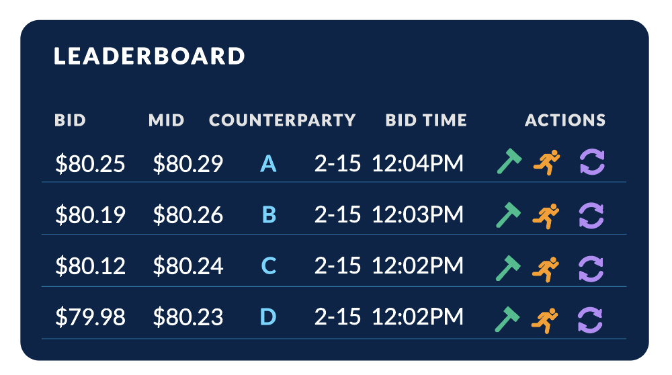Screen dimensions: 672x375
Task: Click the BID TIME column header
Action: 426,120
